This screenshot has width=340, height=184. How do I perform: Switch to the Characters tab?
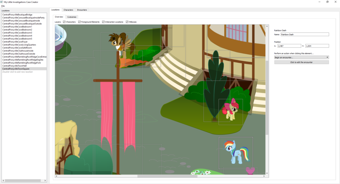tap(68, 10)
